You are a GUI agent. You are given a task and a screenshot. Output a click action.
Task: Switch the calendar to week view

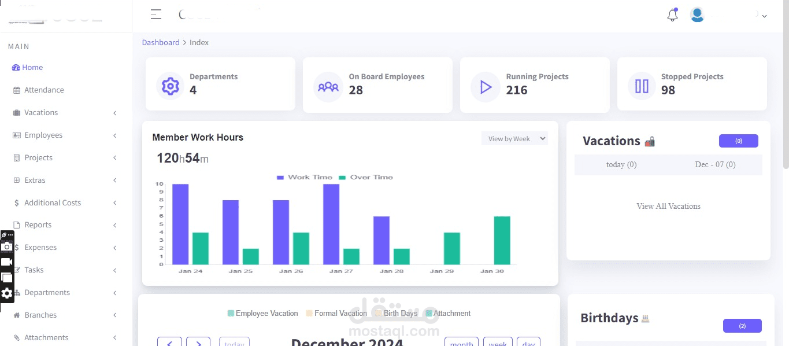(x=498, y=343)
